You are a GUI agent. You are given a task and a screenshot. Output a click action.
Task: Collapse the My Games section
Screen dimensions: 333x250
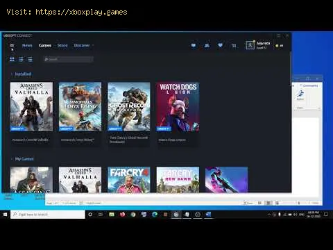[x=12, y=159]
